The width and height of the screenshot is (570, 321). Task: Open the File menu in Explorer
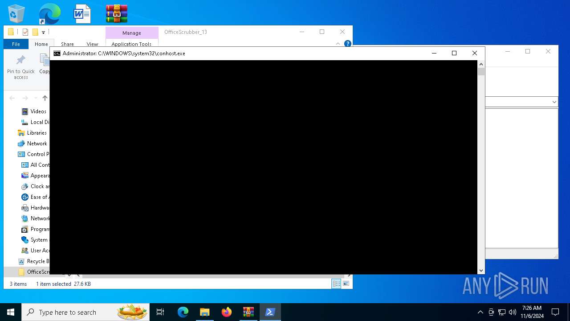pos(16,44)
